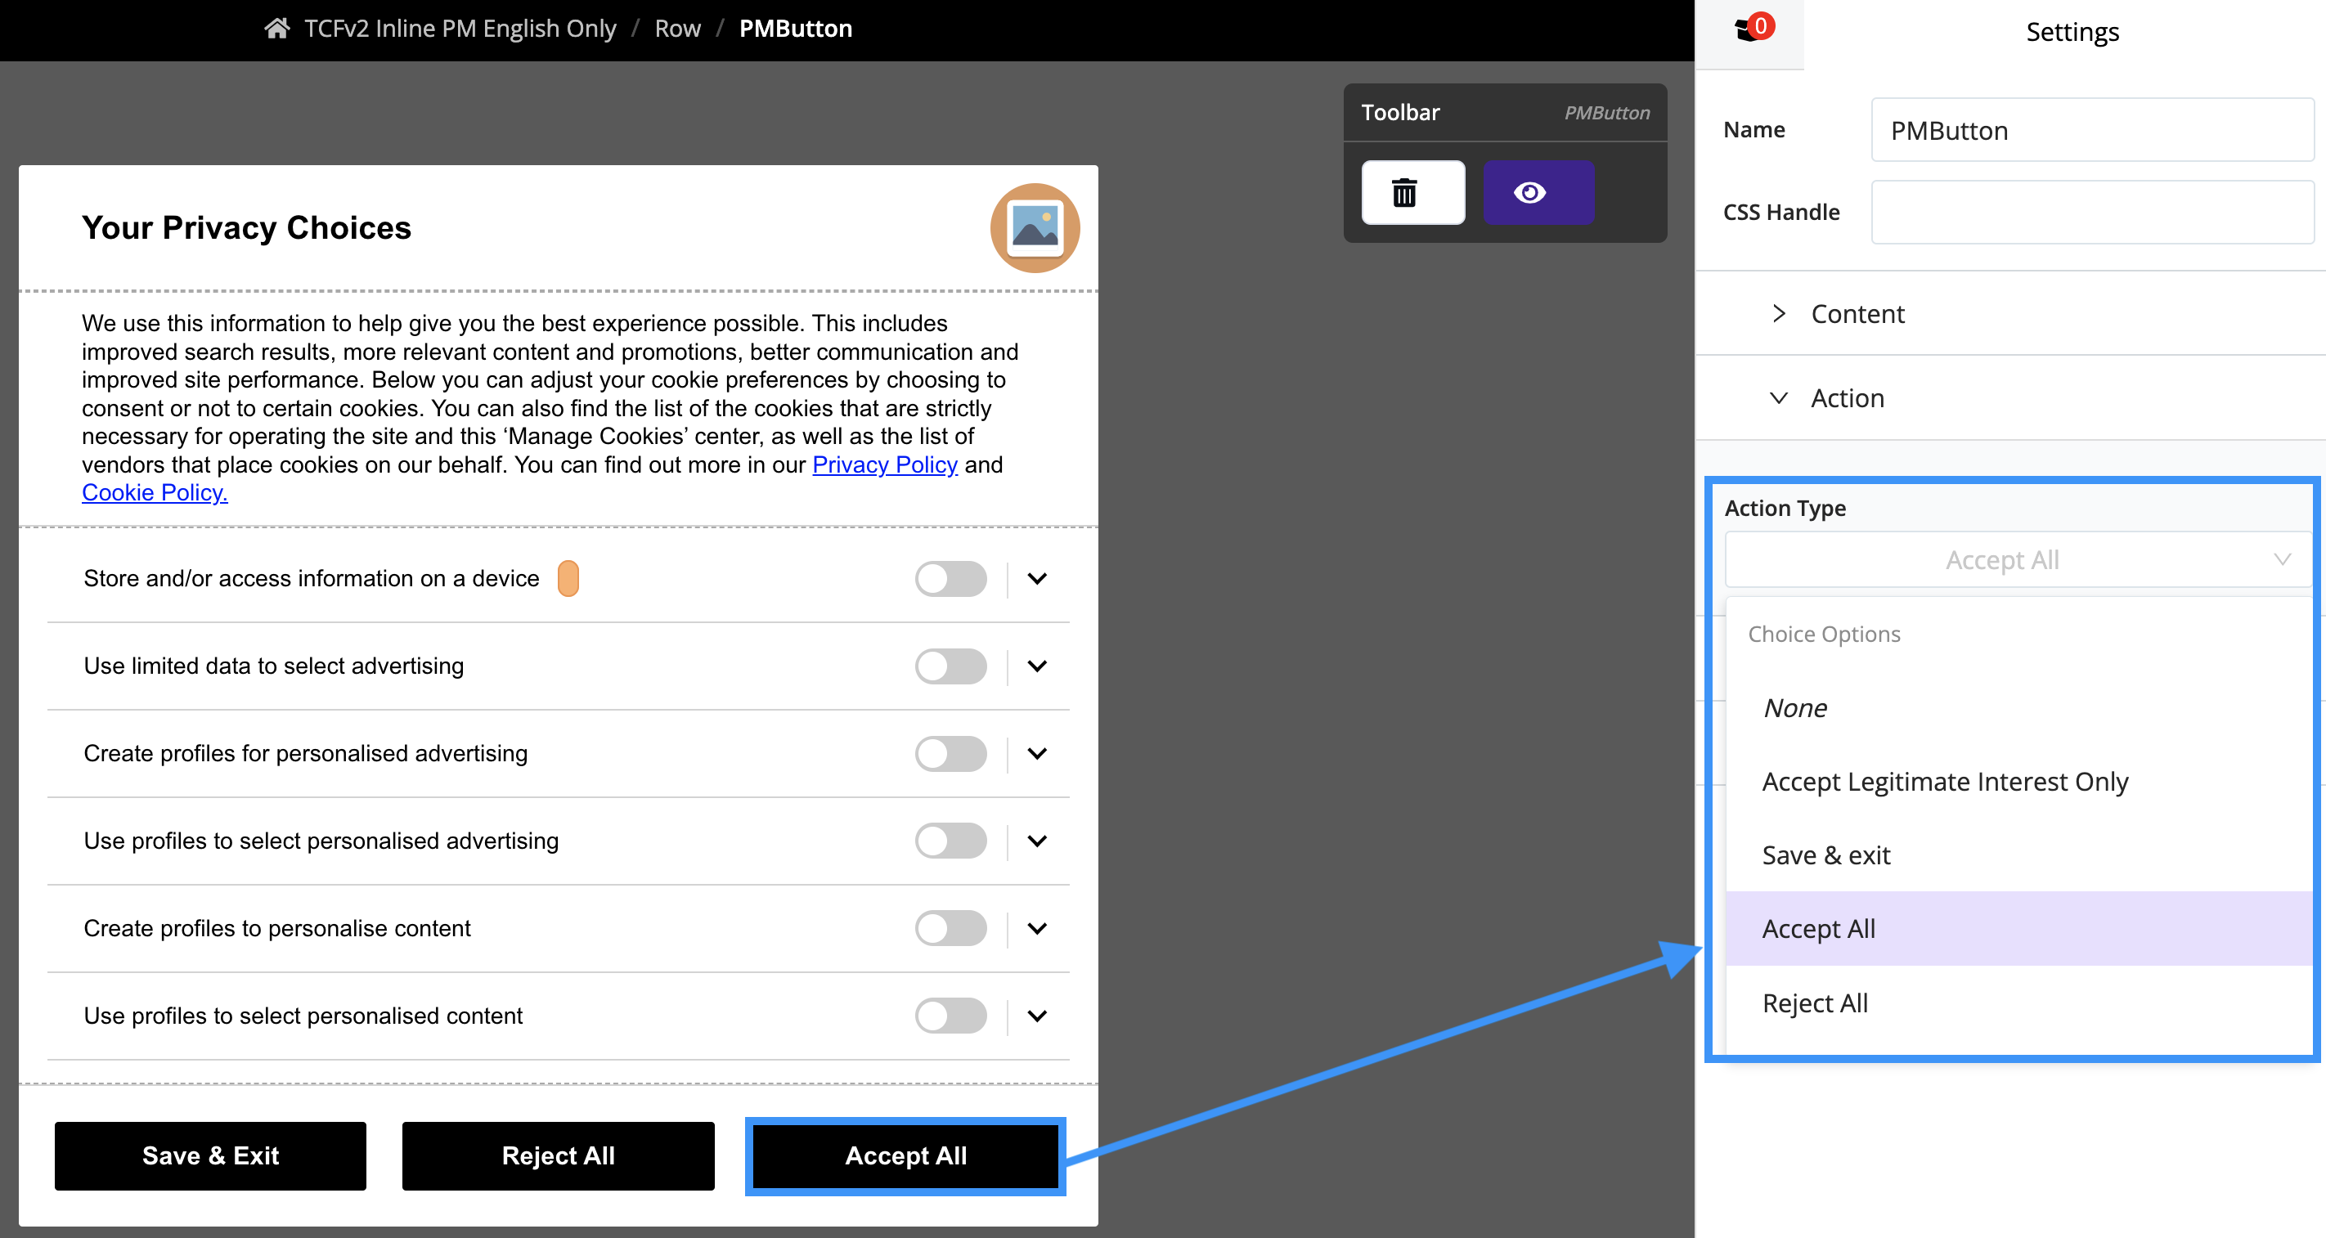Screen dimensions: 2326x1238
Task: Click the Save & Exit button
Action: pos(210,1156)
